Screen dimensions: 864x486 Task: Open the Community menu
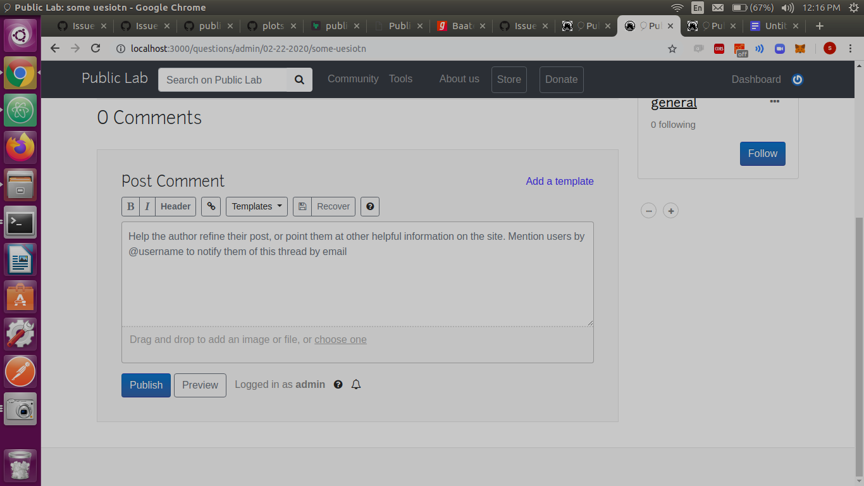point(353,79)
